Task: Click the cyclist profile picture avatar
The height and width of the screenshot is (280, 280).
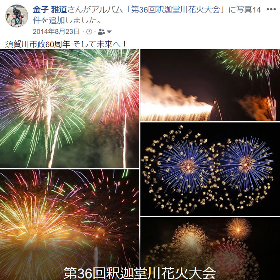Action: click(x=17, y=16)
